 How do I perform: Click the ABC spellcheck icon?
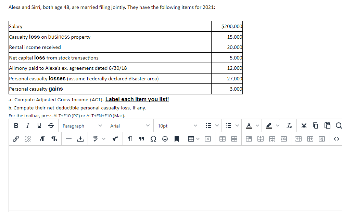(95, 139)
